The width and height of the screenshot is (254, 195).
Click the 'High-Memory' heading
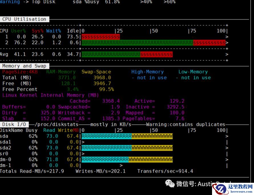148,72
